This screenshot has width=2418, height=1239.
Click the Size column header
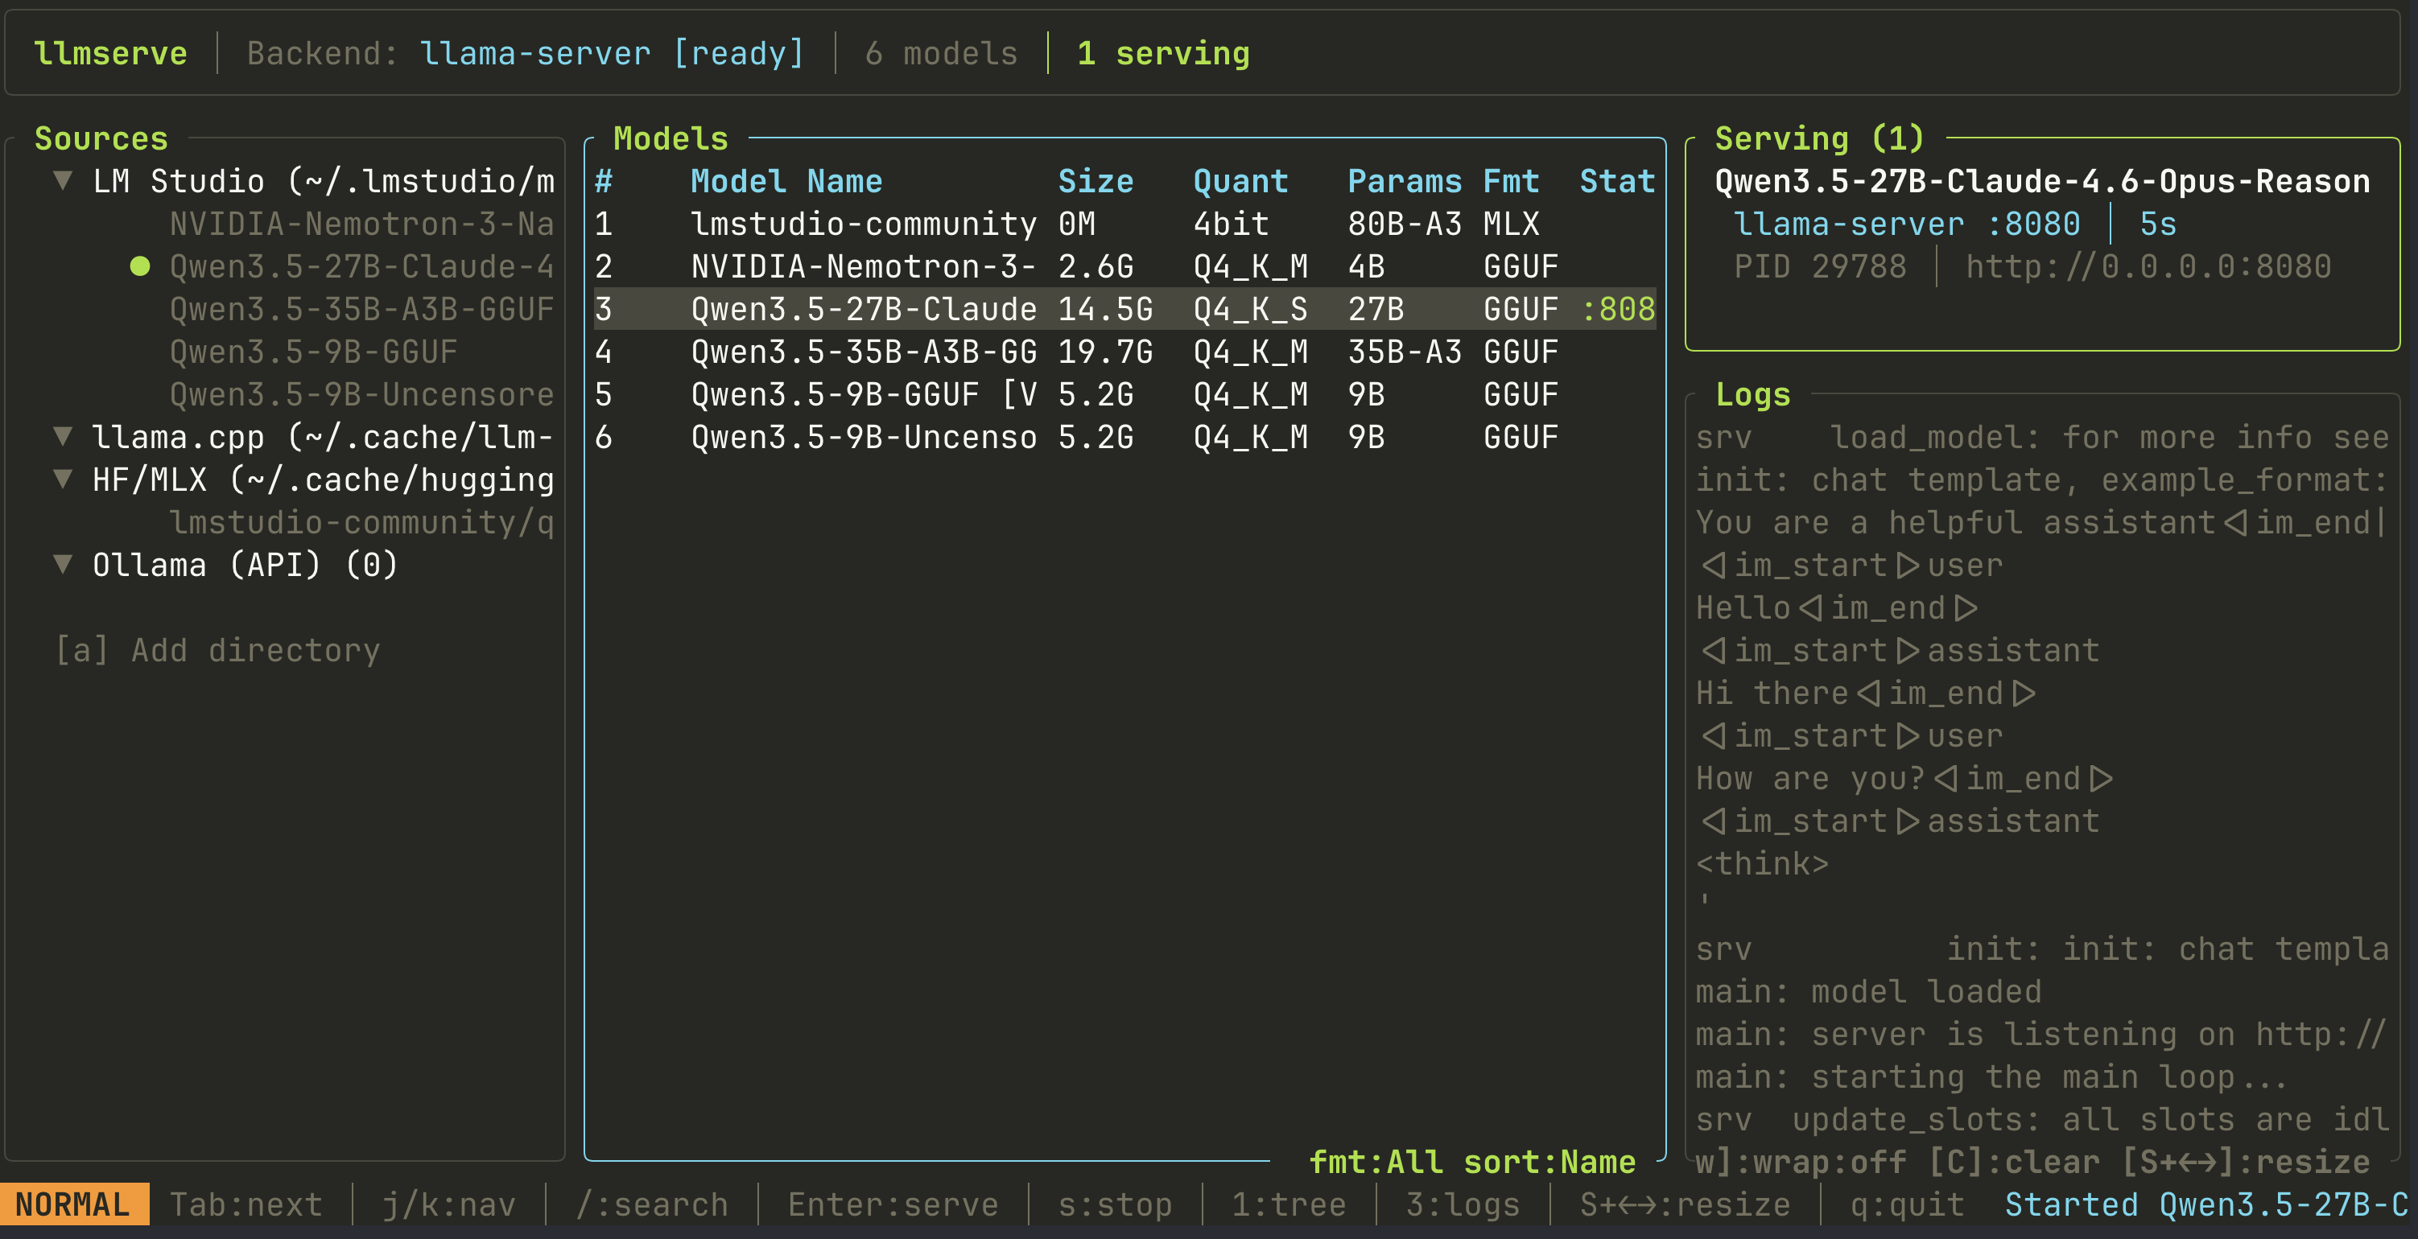(x=1096, y=181)
